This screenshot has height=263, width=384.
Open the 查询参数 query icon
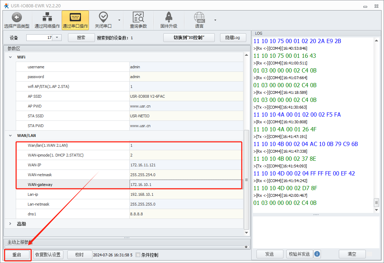point(138,17)
